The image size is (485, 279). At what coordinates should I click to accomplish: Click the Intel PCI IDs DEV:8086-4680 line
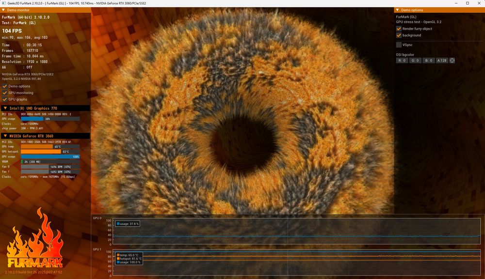coord(46,114)
